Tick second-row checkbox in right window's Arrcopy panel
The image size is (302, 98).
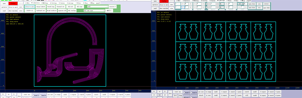tap(206, 7)
